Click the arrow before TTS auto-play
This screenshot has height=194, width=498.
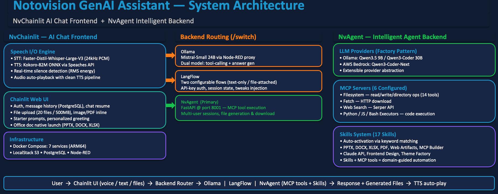[409, 183]
